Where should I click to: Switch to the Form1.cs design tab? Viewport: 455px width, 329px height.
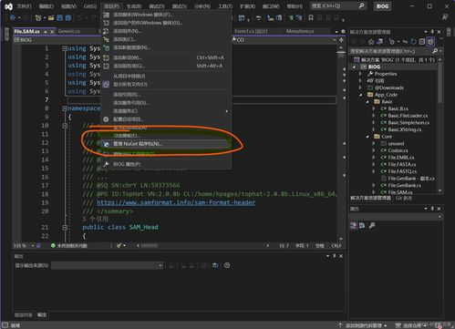251,31
